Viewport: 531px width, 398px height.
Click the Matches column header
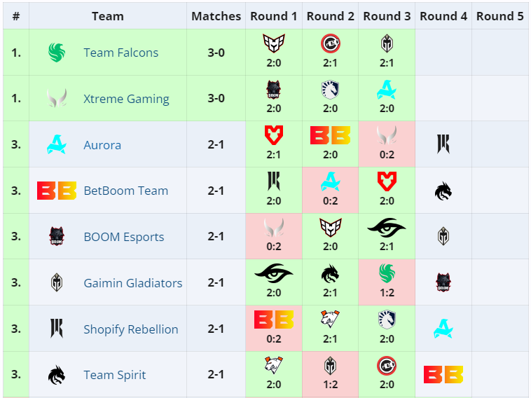point(216,16)
